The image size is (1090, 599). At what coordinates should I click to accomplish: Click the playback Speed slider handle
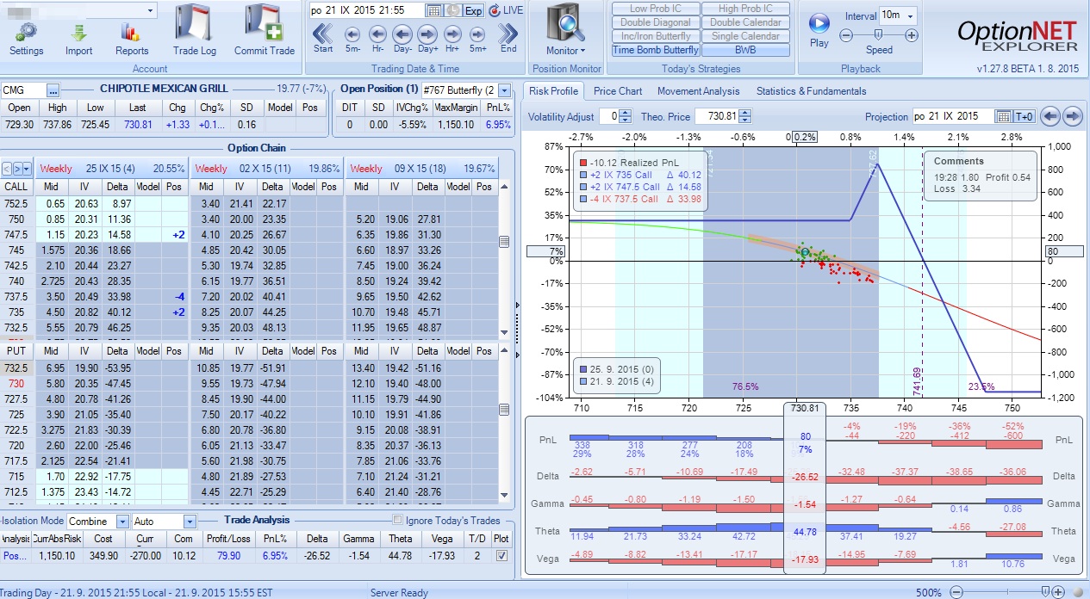[x=878, y=35]
